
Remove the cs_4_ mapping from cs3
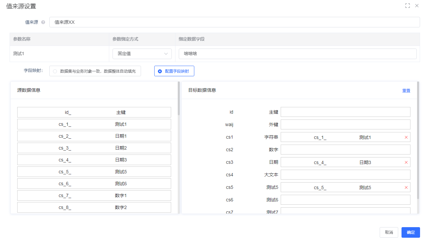click(406, 162)
